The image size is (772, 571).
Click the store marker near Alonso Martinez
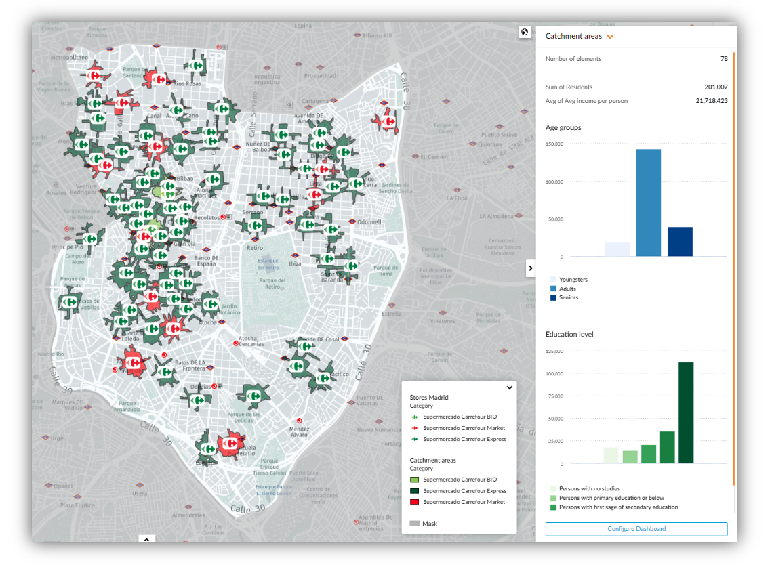pos(214,179)
